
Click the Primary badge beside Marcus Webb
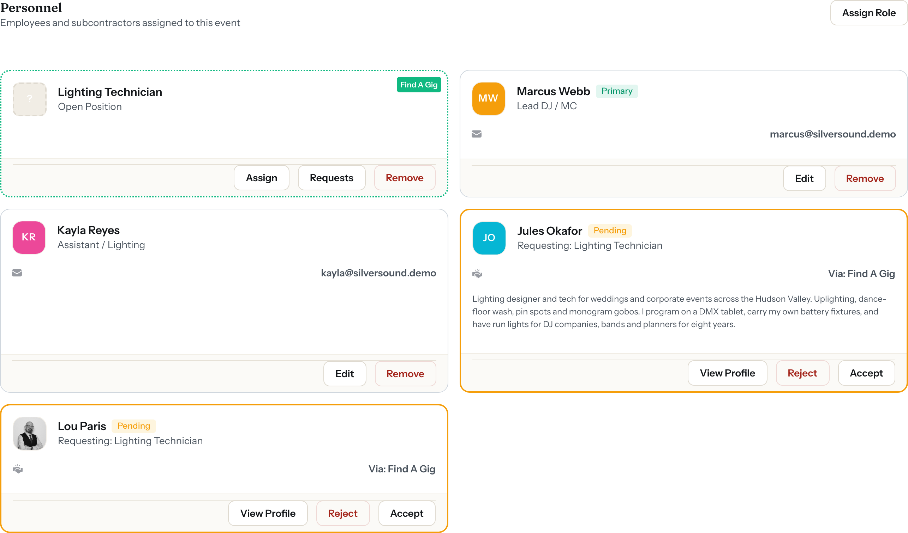click(x=617, y=91)
